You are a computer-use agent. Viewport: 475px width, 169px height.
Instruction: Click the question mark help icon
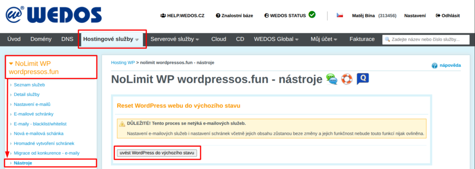pyautogui.click(x=435, y=66)
